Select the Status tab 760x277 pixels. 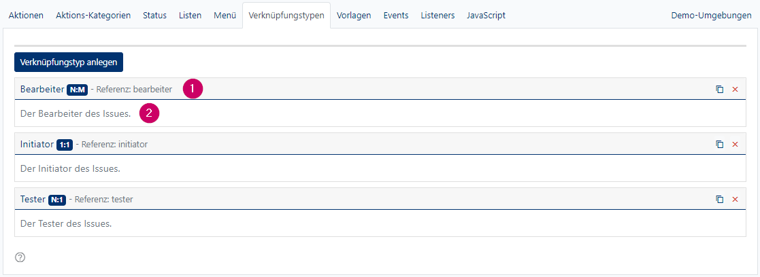[x=154, y=15]
